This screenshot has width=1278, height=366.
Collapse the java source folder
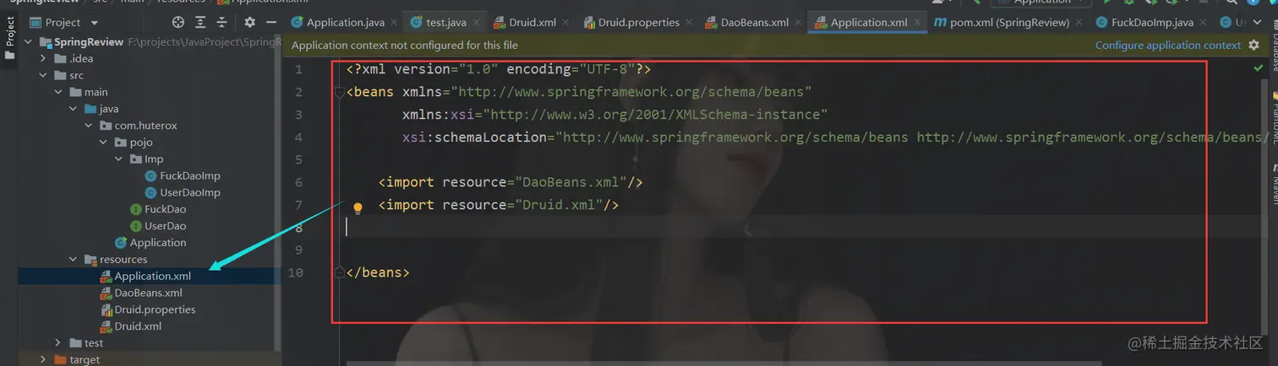click(74, 109)
